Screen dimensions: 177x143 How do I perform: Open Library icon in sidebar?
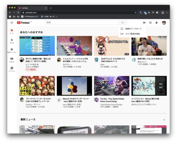click(12, 69)
